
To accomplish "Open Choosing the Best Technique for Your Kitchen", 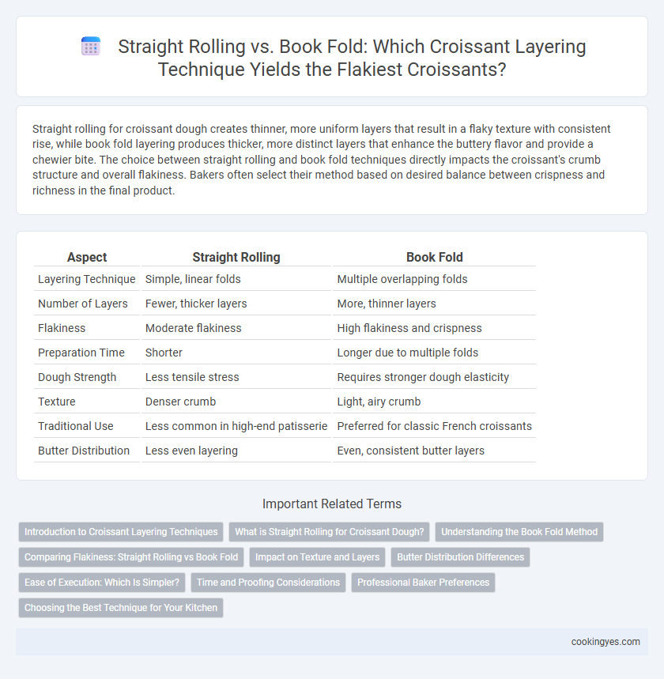I will point(121,608).
